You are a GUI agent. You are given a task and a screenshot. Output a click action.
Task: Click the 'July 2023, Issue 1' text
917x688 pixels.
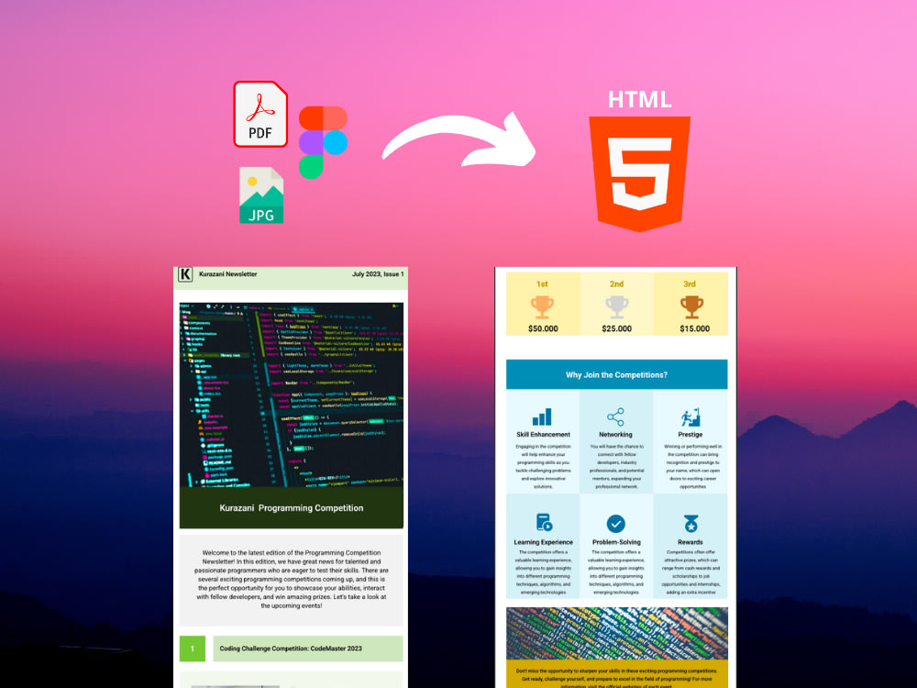click(378, 273)
